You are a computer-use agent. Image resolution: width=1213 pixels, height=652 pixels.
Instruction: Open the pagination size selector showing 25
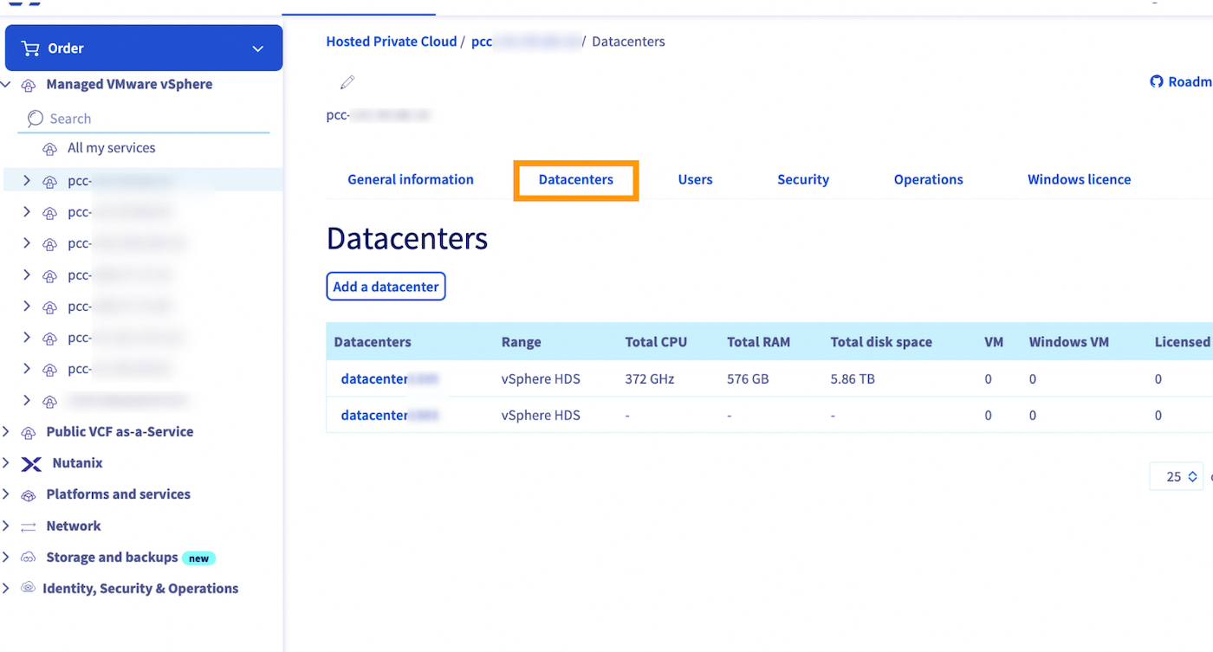(1175, 476)
